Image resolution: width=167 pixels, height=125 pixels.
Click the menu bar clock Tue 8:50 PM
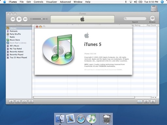tap(151, 2)
